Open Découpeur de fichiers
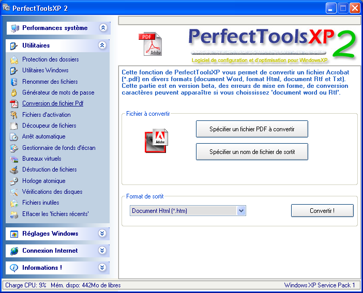363x293 pixels. 49,126
